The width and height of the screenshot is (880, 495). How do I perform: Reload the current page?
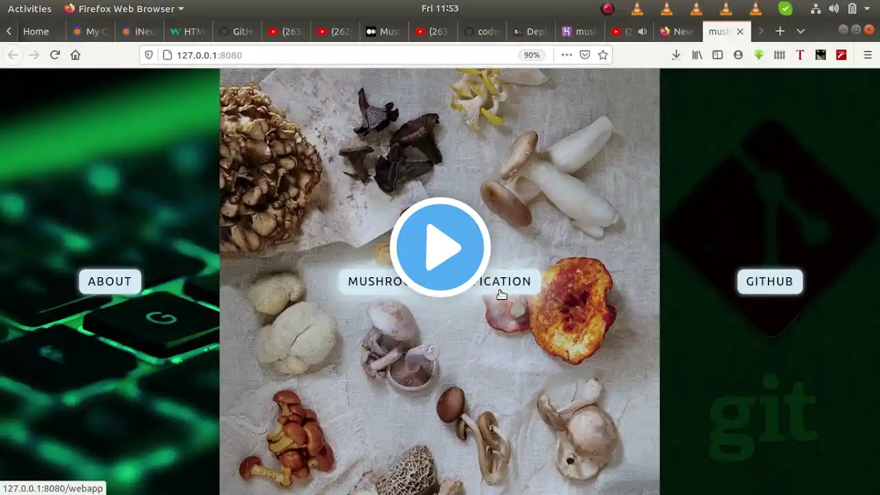[55, 55]
